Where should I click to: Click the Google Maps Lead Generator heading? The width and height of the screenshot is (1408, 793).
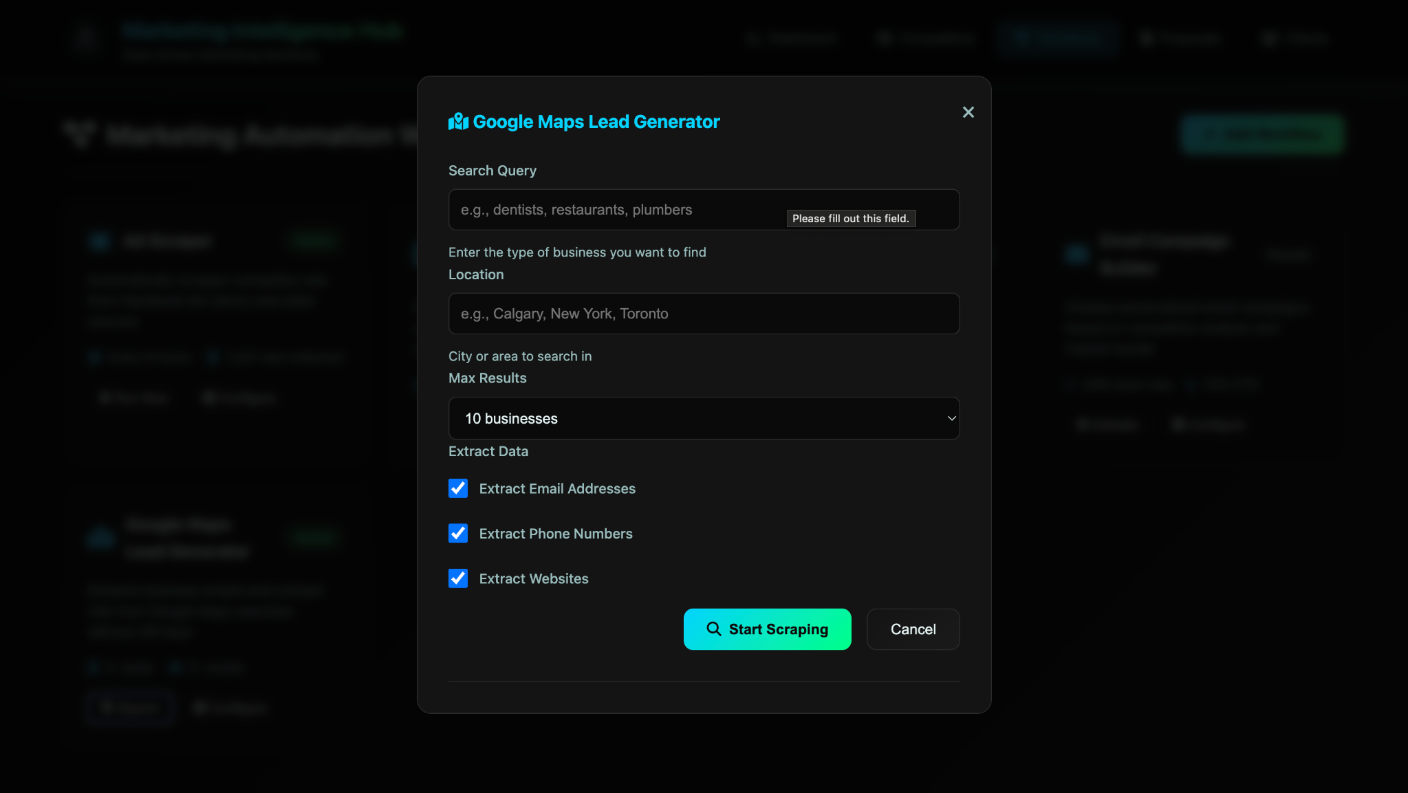pos(596,122)
